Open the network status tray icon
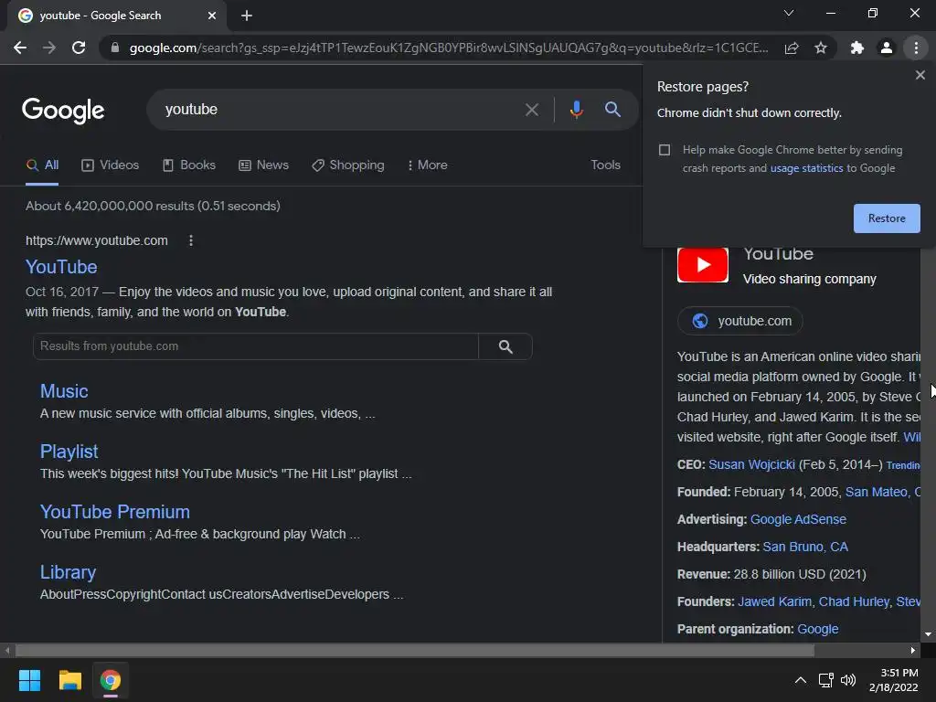936x702 pixels. pos(825,680)
